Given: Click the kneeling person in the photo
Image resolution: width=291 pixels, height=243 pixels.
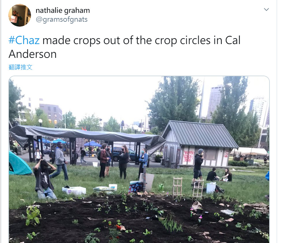Looking at the screenshot, I should (x=45, y=179).
